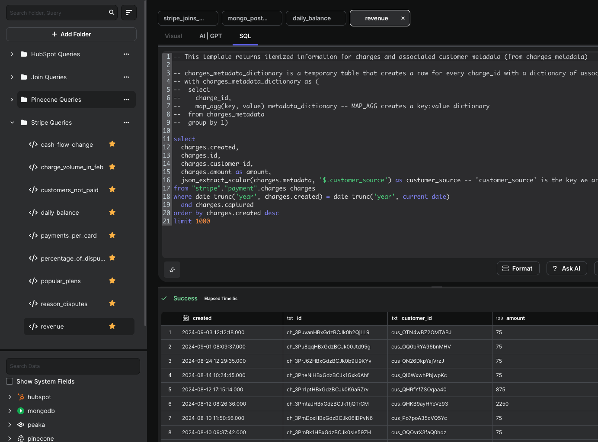Close the revenue tab with the X
Screen dimensions: 598x442
tap(403, 18)
